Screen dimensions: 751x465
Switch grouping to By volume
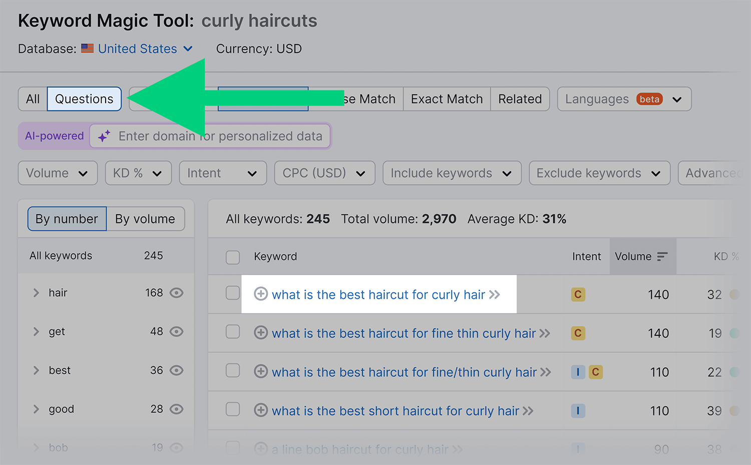click(145, 219)
